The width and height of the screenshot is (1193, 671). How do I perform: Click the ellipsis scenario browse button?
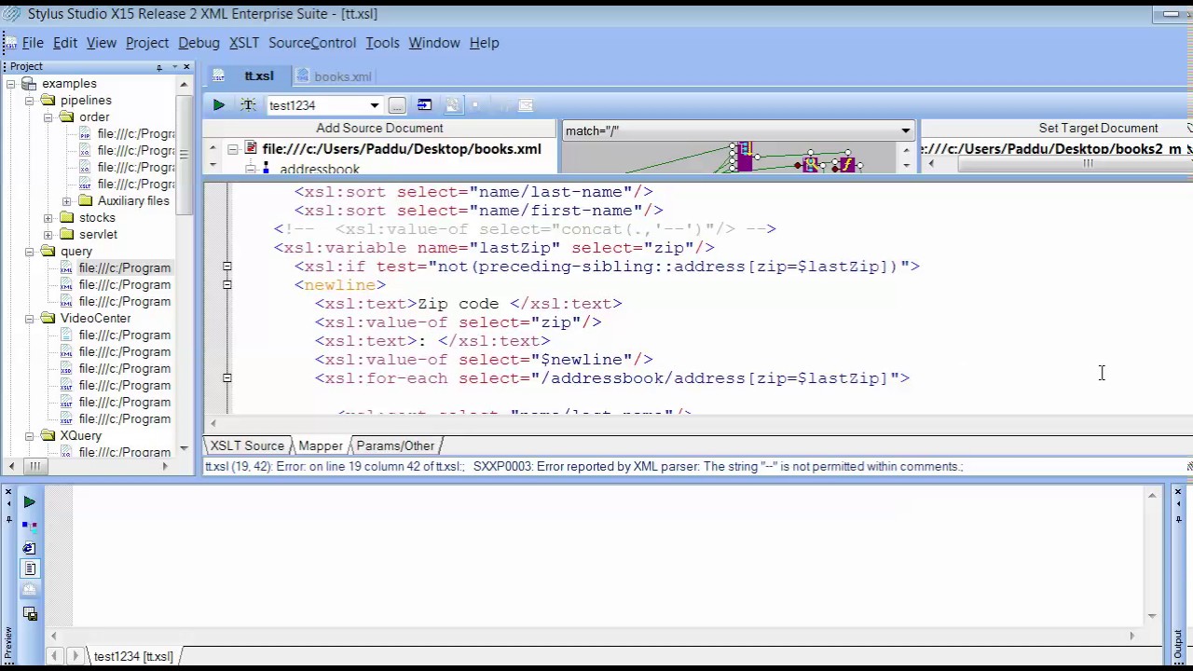(397, 105)
